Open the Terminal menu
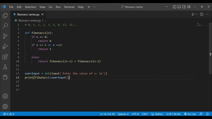The image size is (212, 119). [x=69, y=7]
